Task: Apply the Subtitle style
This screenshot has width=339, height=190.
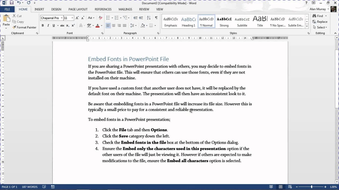Action: (242, 22)
